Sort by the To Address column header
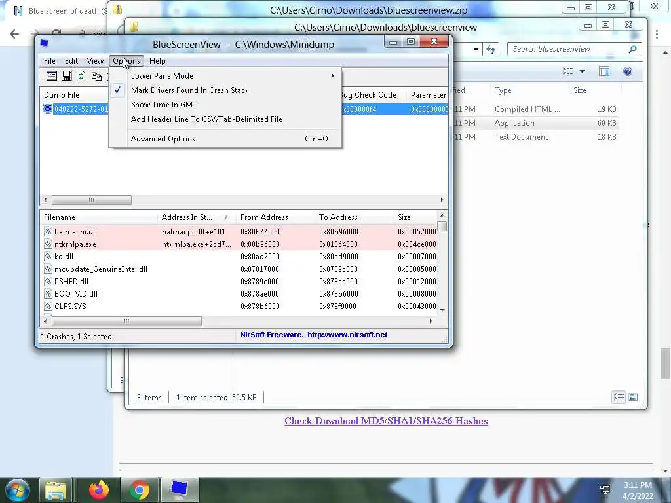 354,217
